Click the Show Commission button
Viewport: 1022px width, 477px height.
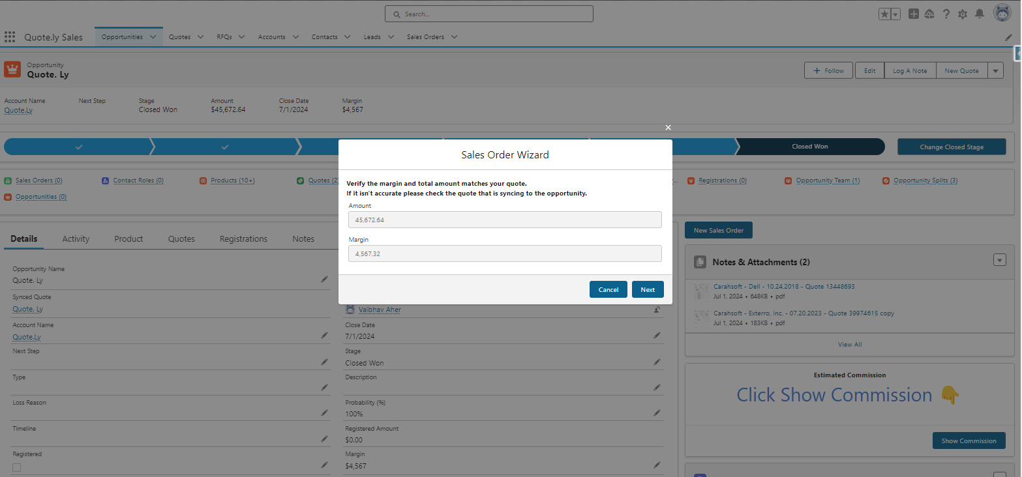(969, 441)
